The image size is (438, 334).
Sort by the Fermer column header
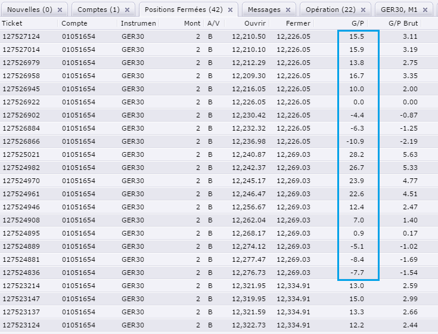tap(298, 23)
